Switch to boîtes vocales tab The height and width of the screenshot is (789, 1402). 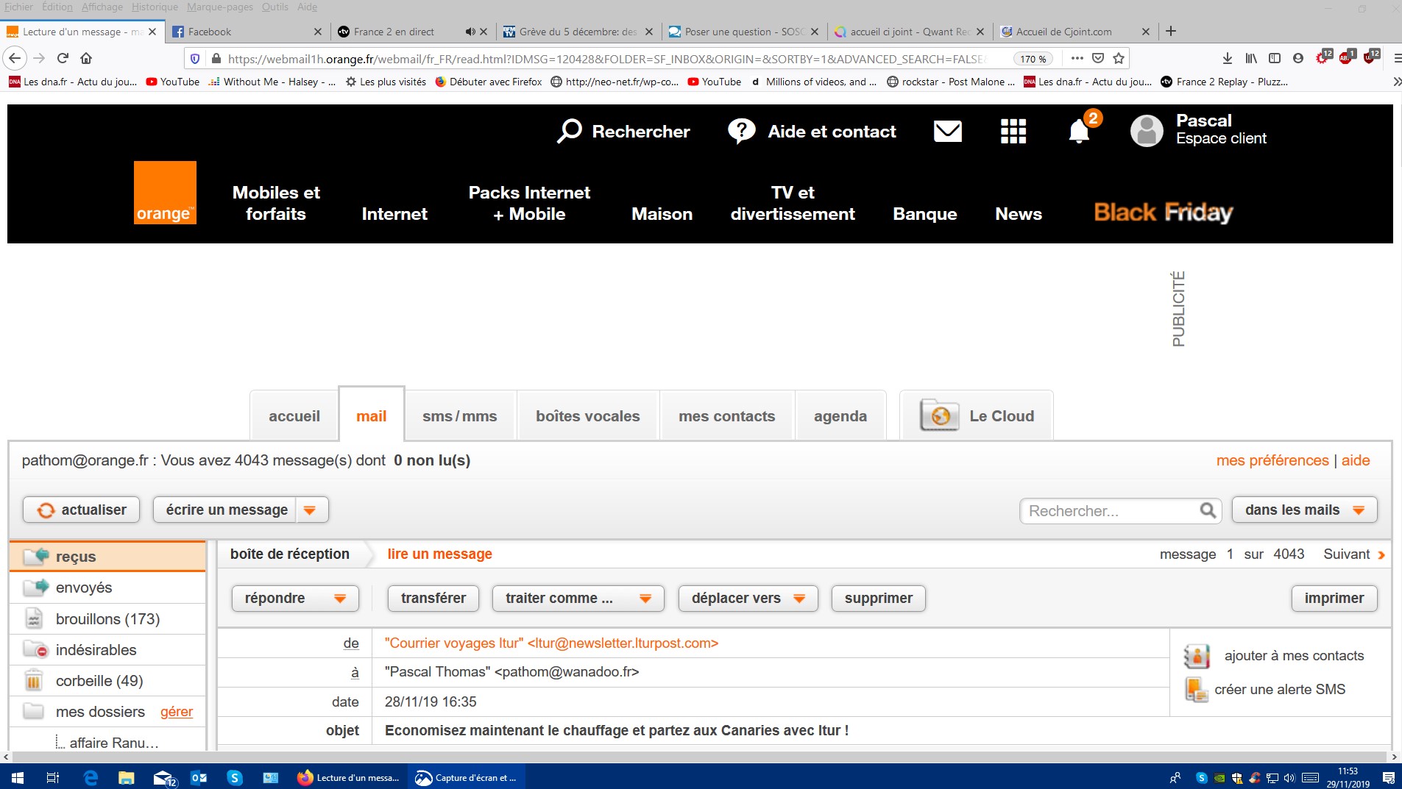pos(588,416)
